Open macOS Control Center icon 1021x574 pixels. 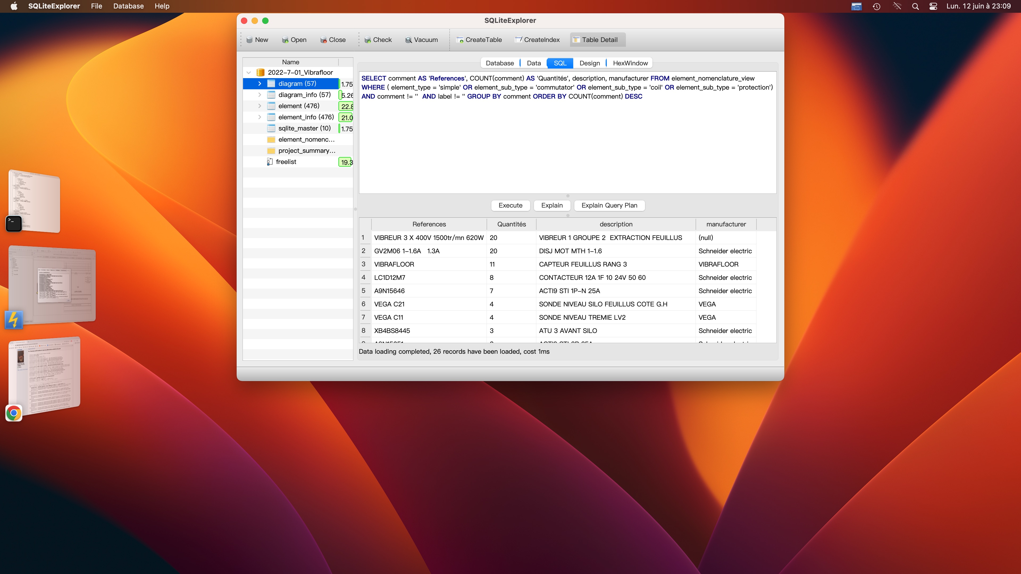(933, 6)
